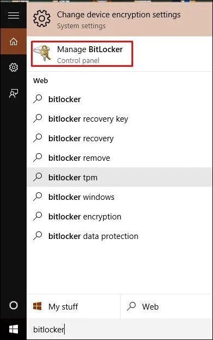The height and width of the screenshot is (340, 213).
Task: Open the Settings gear in sidebar
Action: point(14,67)
